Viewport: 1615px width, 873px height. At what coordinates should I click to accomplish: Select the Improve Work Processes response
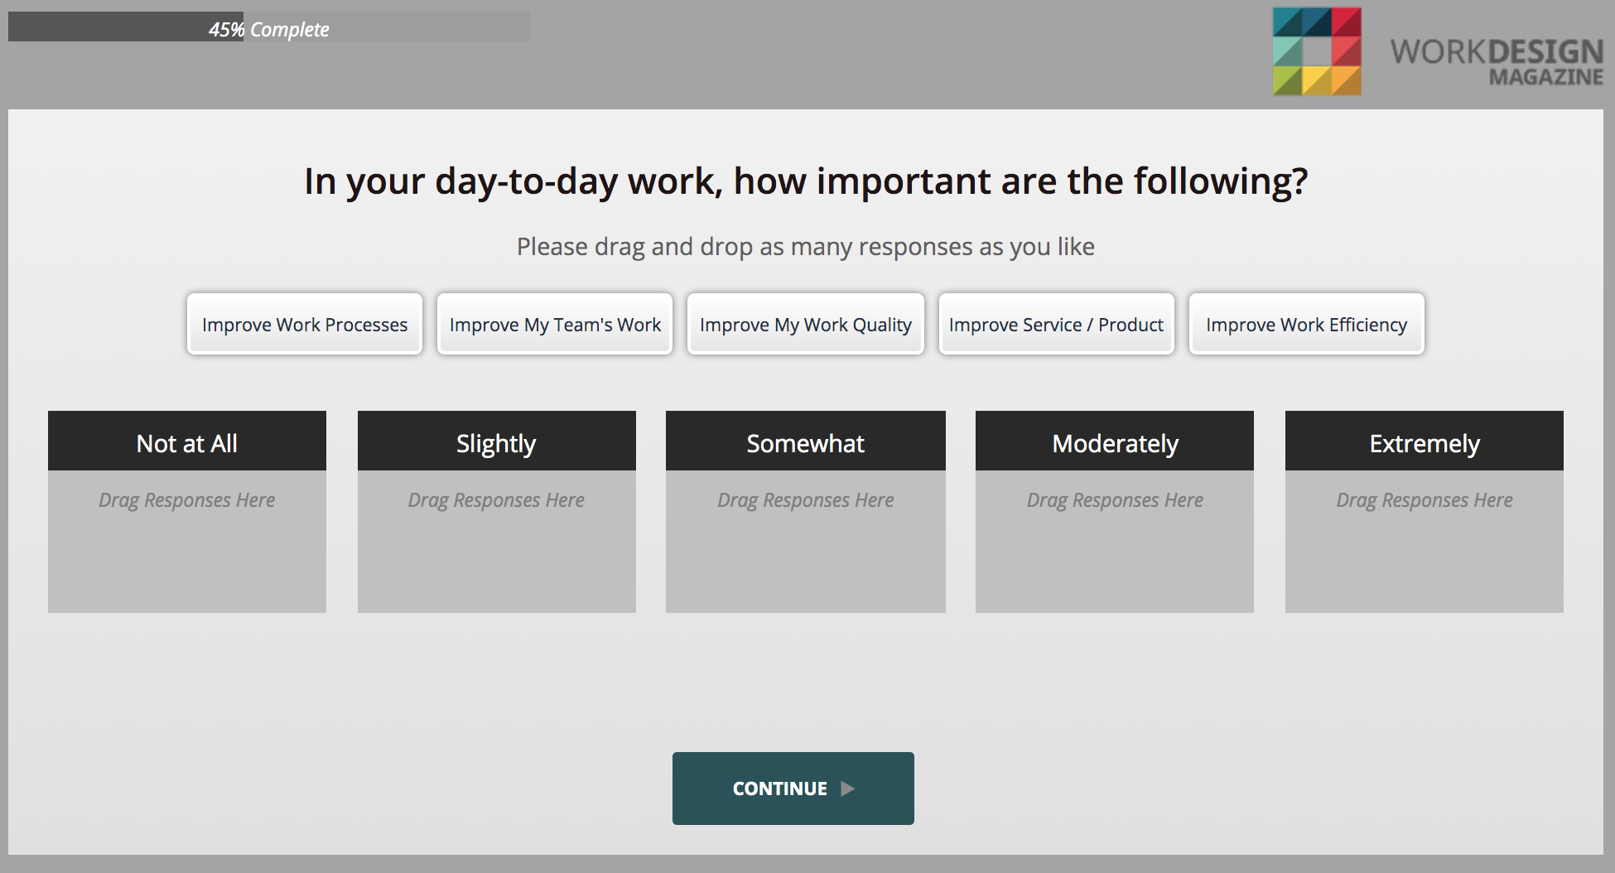(x=305, y=324)
